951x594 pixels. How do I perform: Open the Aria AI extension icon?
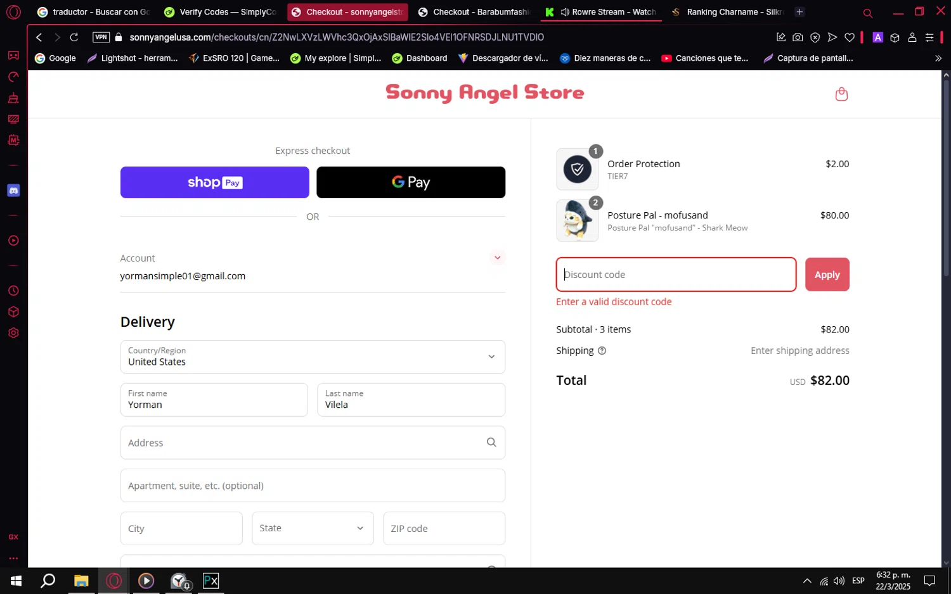[877, 37]
